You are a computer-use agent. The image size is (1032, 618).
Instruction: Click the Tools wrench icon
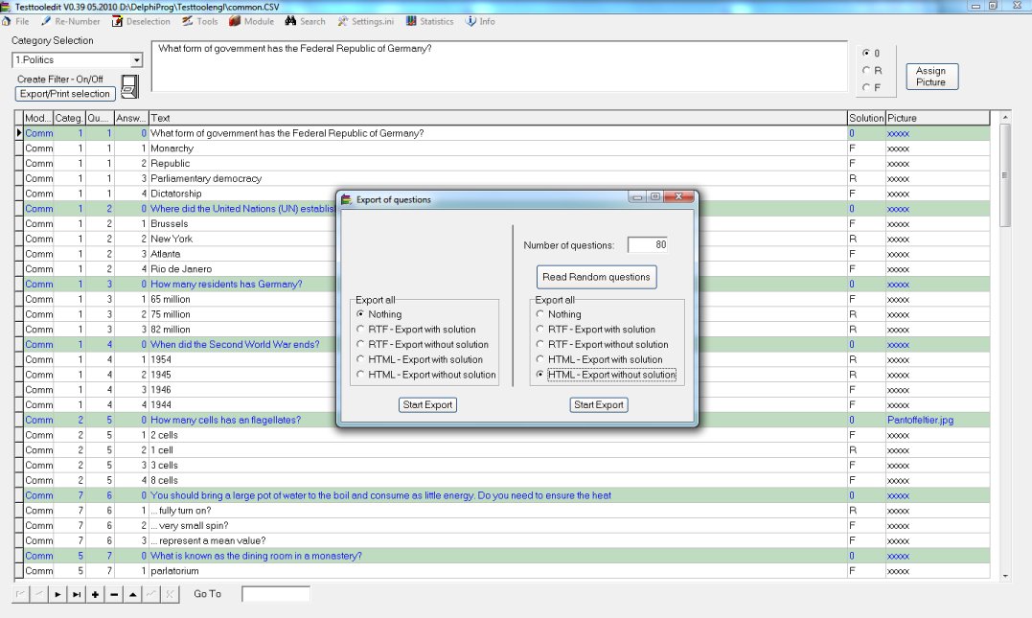pyautogui.click(x=188, y=21)
